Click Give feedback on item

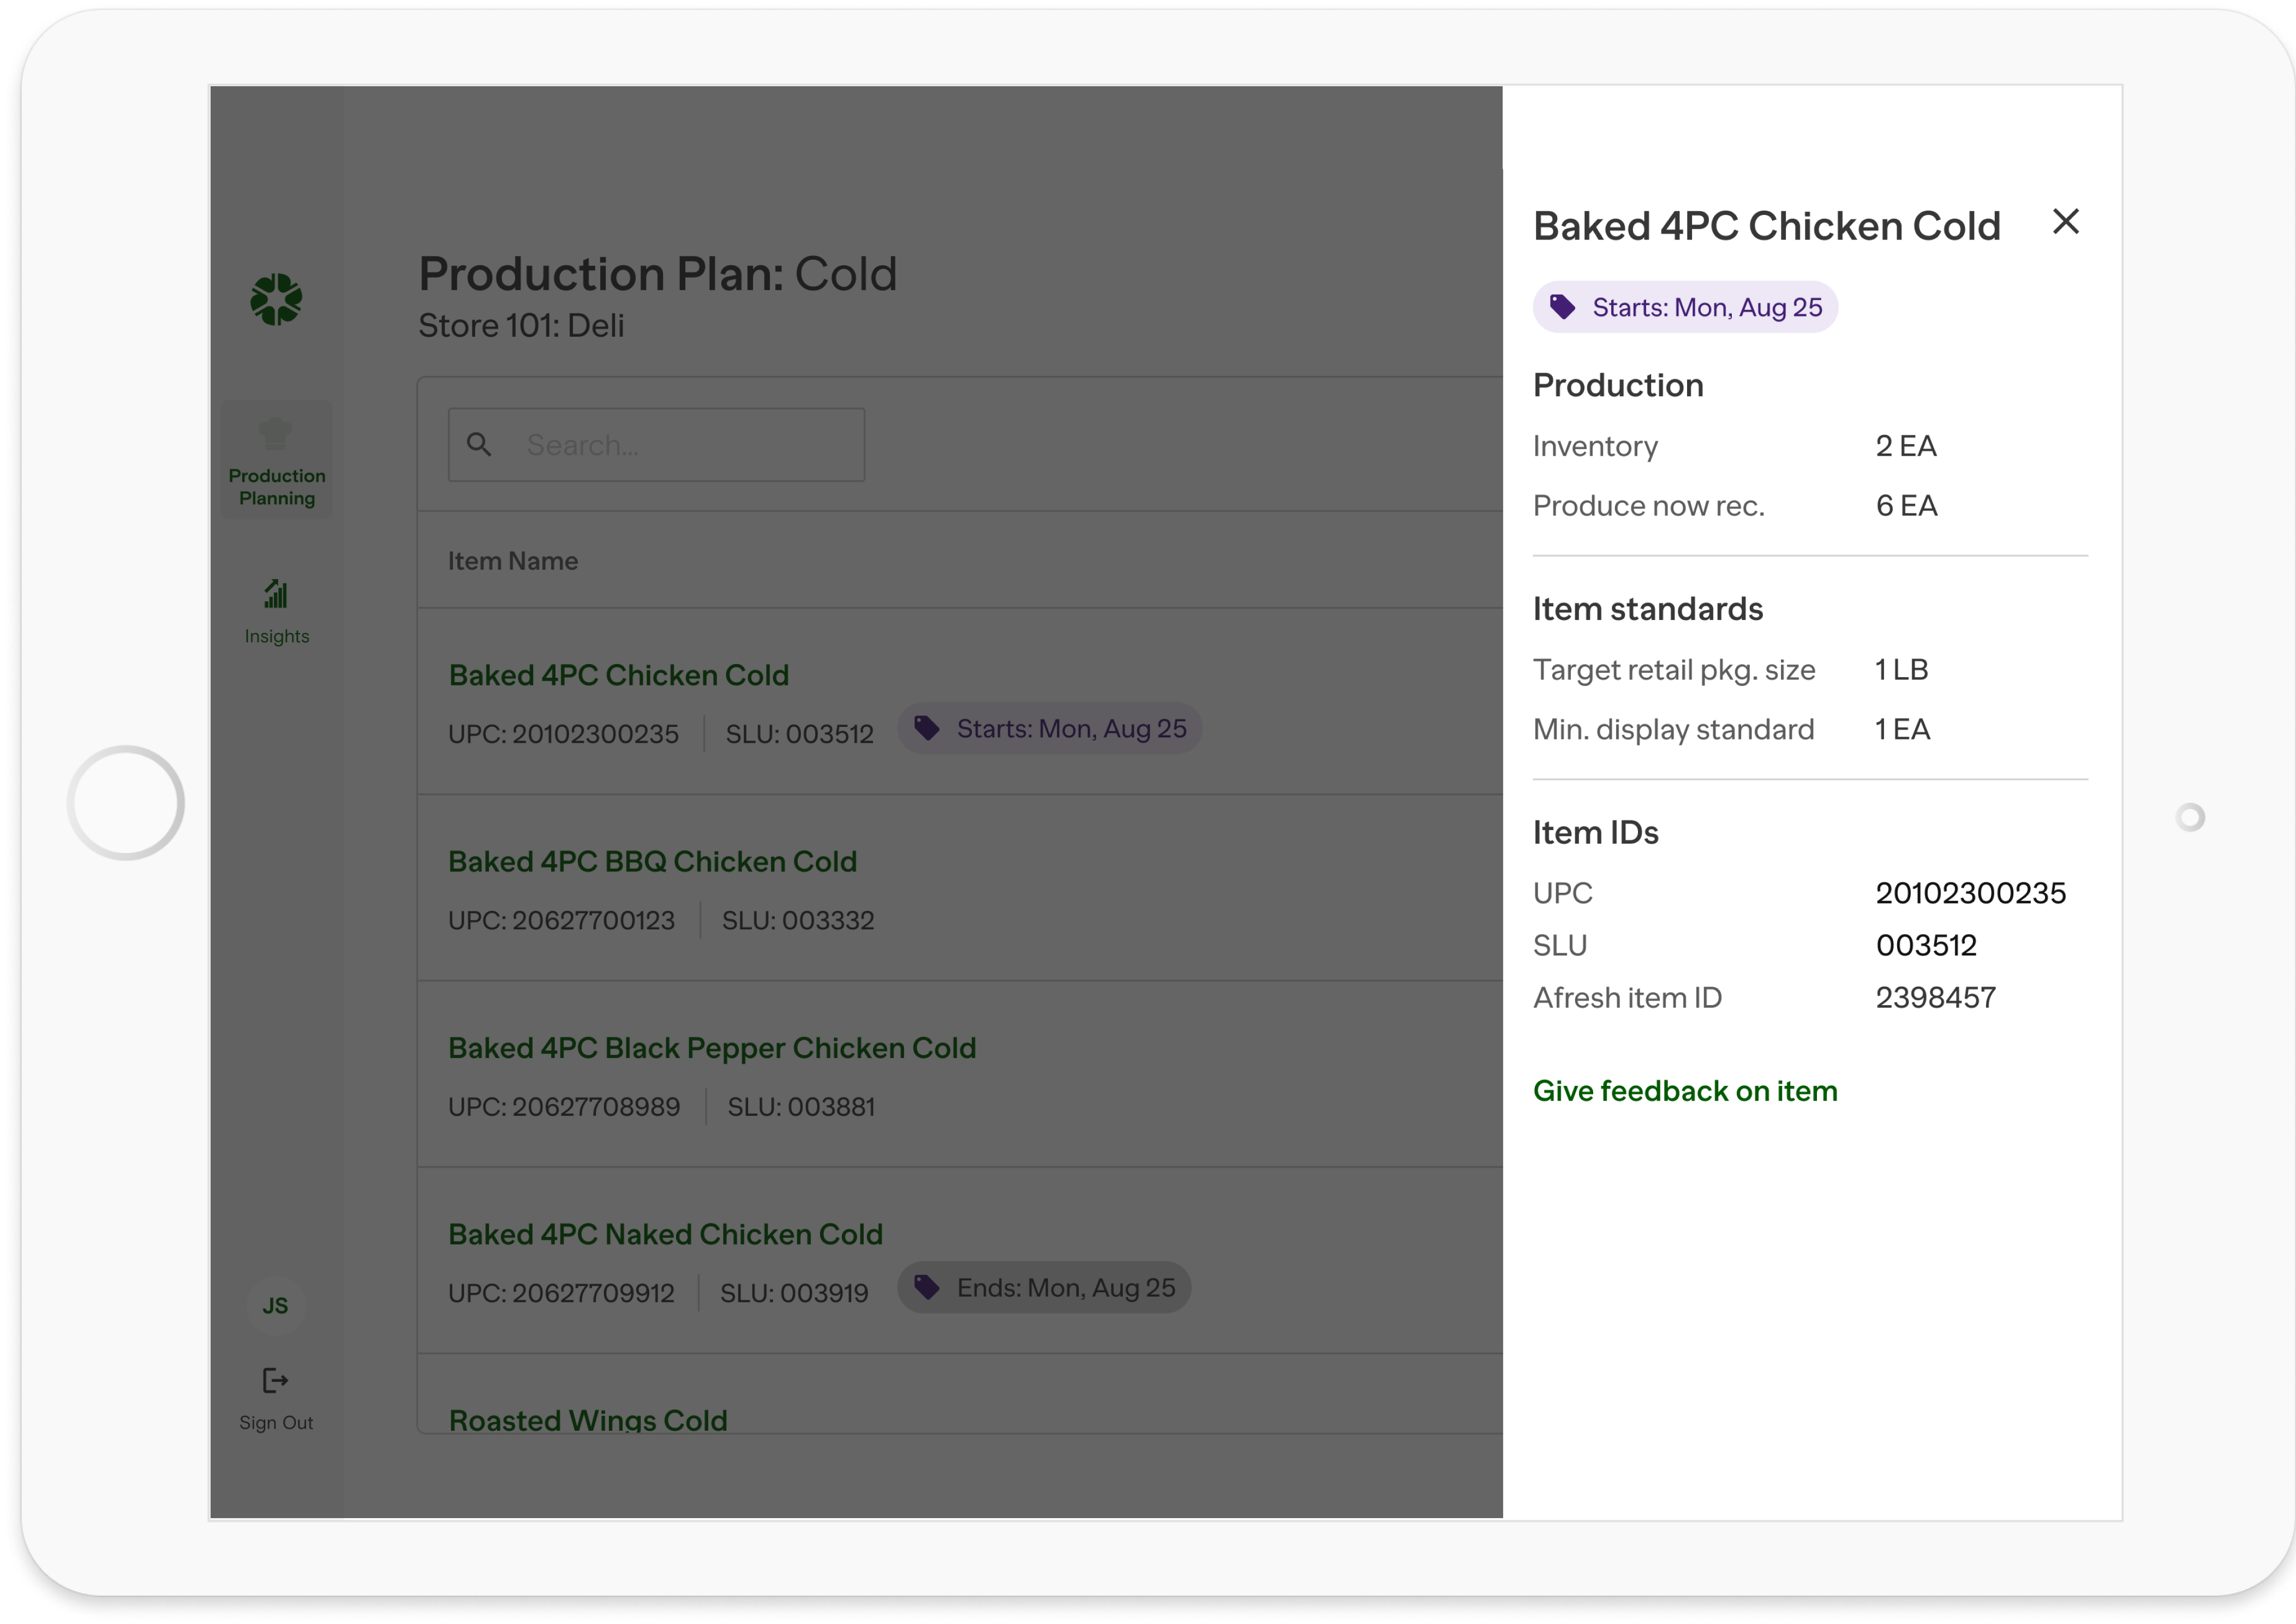(1685, 1090)
